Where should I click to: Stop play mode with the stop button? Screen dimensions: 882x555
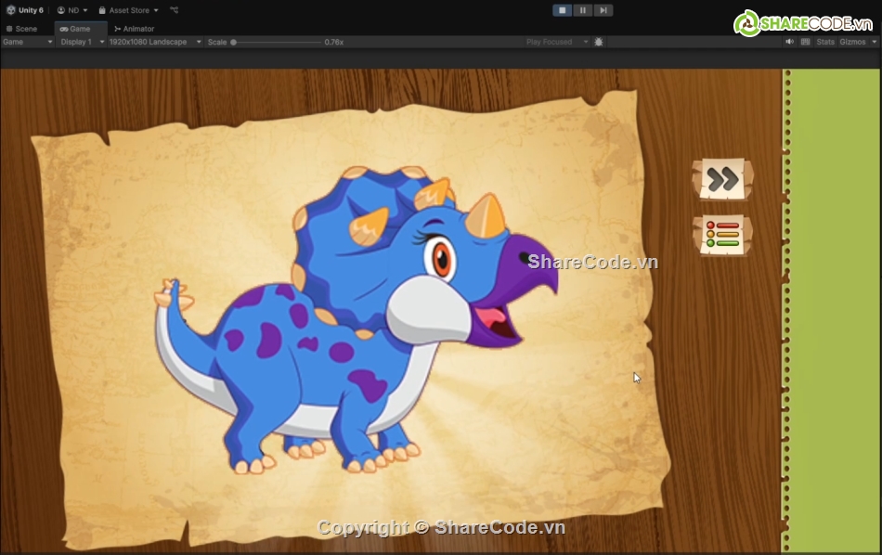[x=562, y=10]
